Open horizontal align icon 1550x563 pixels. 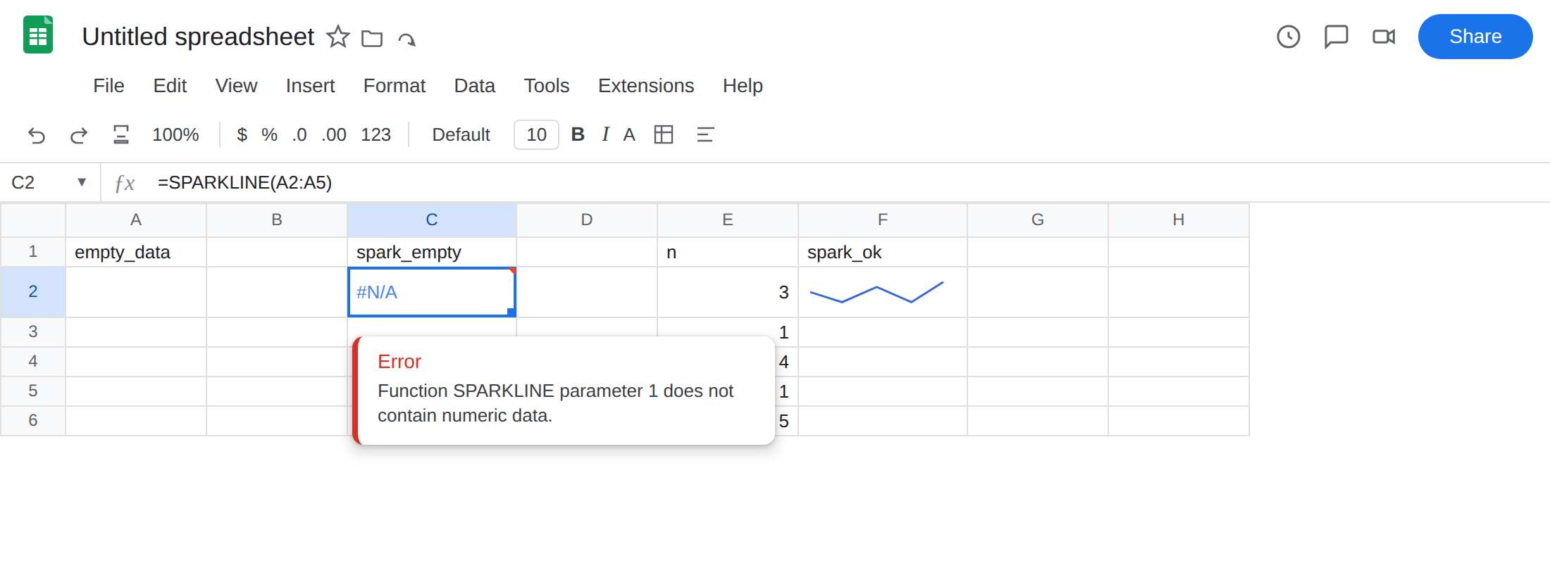point(705,134)
